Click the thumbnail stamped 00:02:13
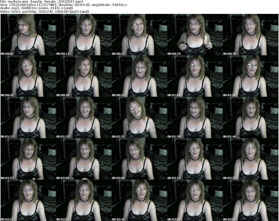Image resolution: width=279 pixels, height=221 pixels. pos(195,159)
